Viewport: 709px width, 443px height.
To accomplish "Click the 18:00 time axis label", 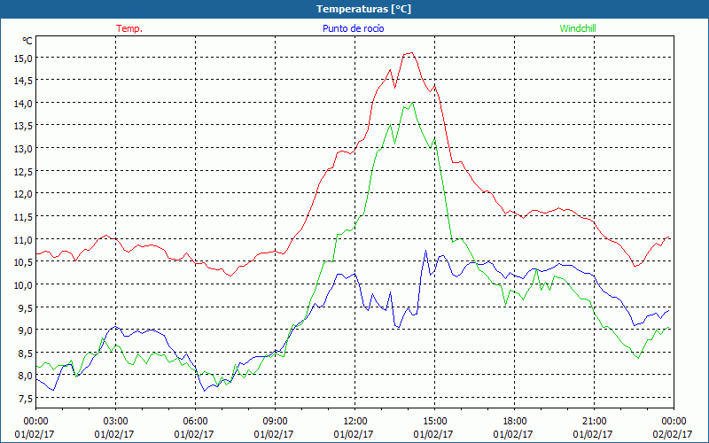I will (514, 422).
